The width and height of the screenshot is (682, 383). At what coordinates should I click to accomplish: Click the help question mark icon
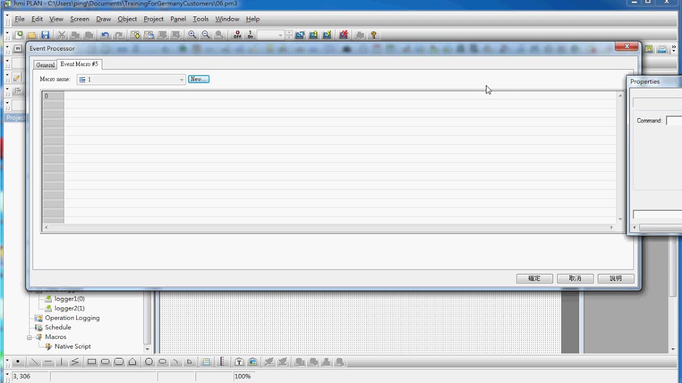pyautogui.click(x=374, y=35)
